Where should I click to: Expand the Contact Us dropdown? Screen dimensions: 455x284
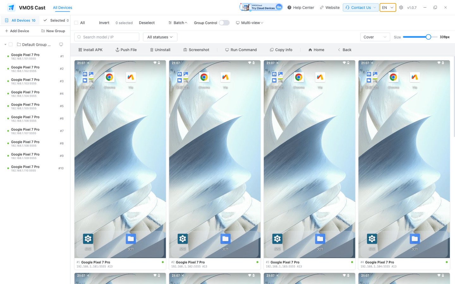point(361,8)
